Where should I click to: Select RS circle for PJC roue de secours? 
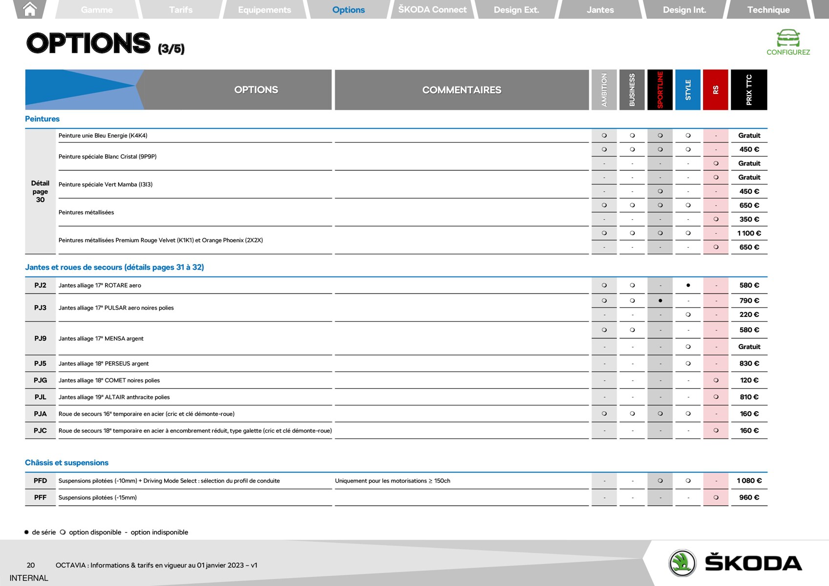click(x=716, y=430)
